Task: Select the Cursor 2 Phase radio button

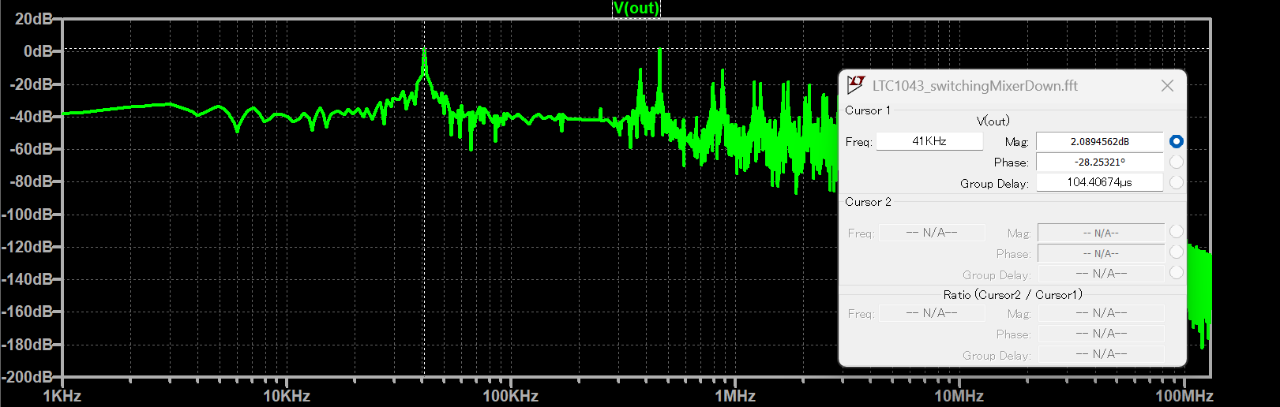Action: (1176, 252)
